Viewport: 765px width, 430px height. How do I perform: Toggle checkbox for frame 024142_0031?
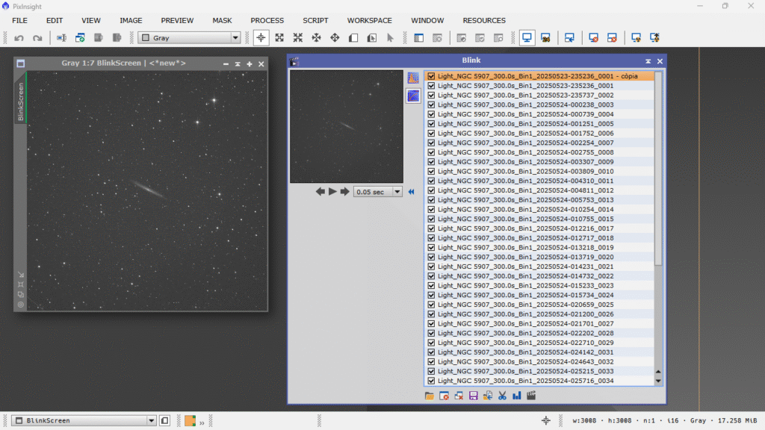point(431,352)
